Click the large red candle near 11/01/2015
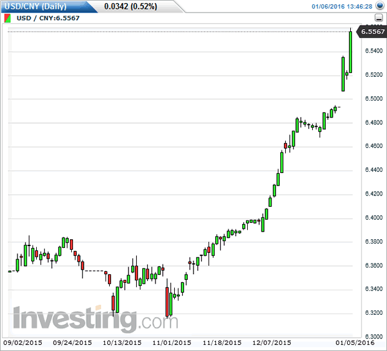This screenshot has width=387, height=351. click(x=167, y=302)
